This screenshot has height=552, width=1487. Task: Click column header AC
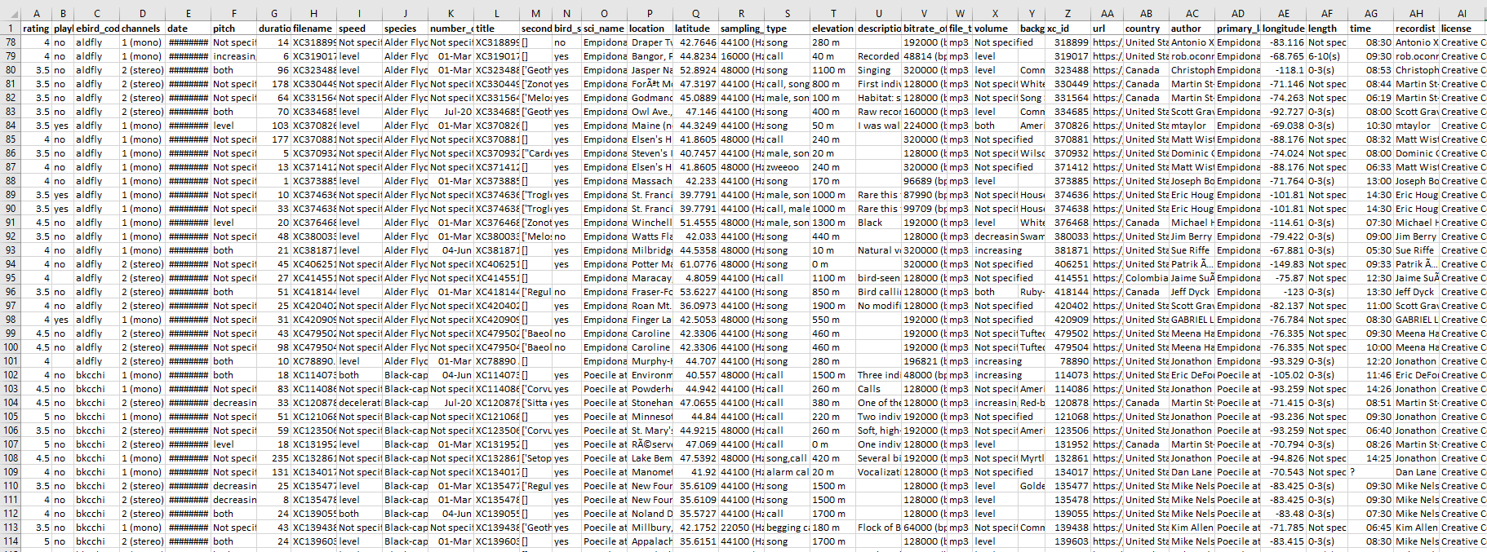pyautogui.click(x=1192, y=13)
